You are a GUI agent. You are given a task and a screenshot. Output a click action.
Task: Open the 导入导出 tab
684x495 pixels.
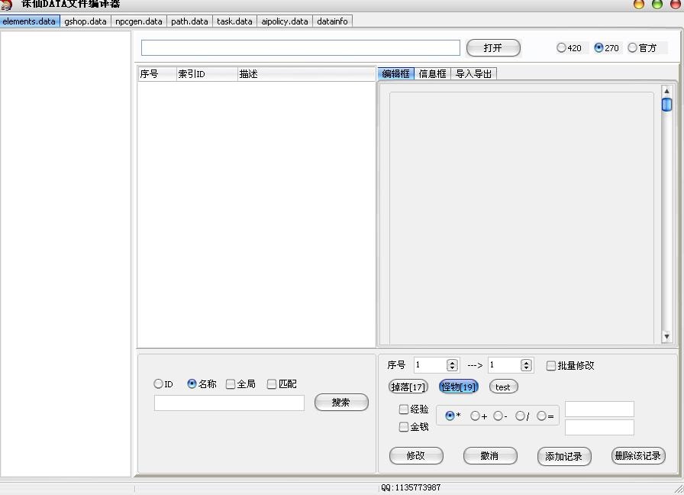click(473, 73)
